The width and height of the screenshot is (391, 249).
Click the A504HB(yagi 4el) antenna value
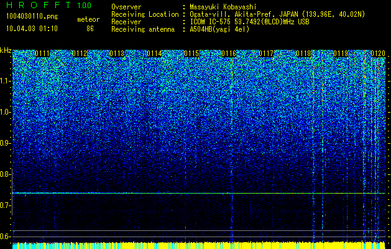click(x=219, y=29)
